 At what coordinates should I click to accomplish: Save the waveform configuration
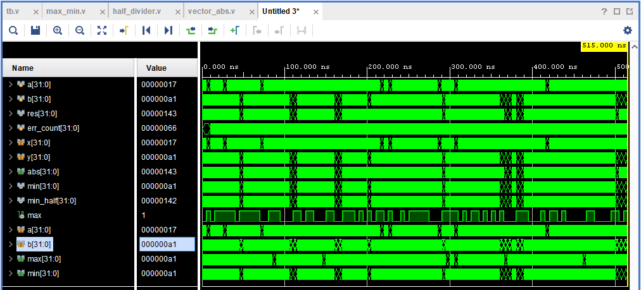click(x=35, y=30)
